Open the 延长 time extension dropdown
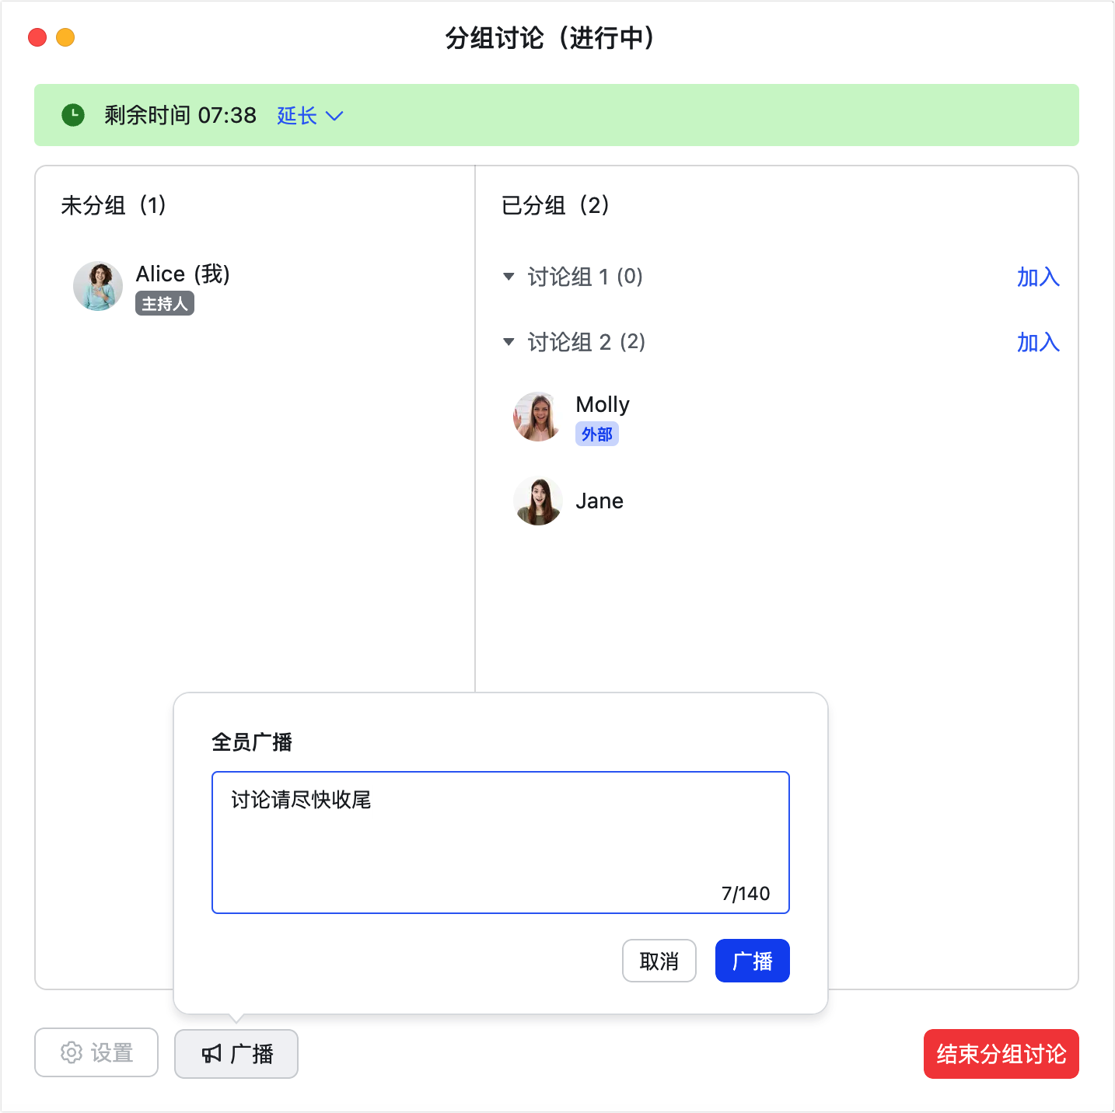Screen dimensions: 1115x1113 (x=310, y=116)
